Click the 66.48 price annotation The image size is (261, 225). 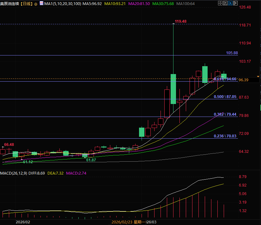[9, 145]
